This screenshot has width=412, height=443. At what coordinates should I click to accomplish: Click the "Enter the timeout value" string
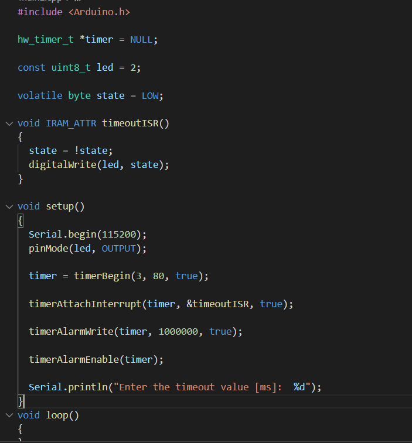click(x=212, y=387)
